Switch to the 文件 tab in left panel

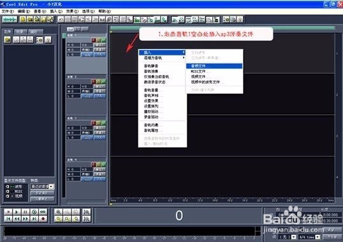pyautogui.click(x=8, y=31)
